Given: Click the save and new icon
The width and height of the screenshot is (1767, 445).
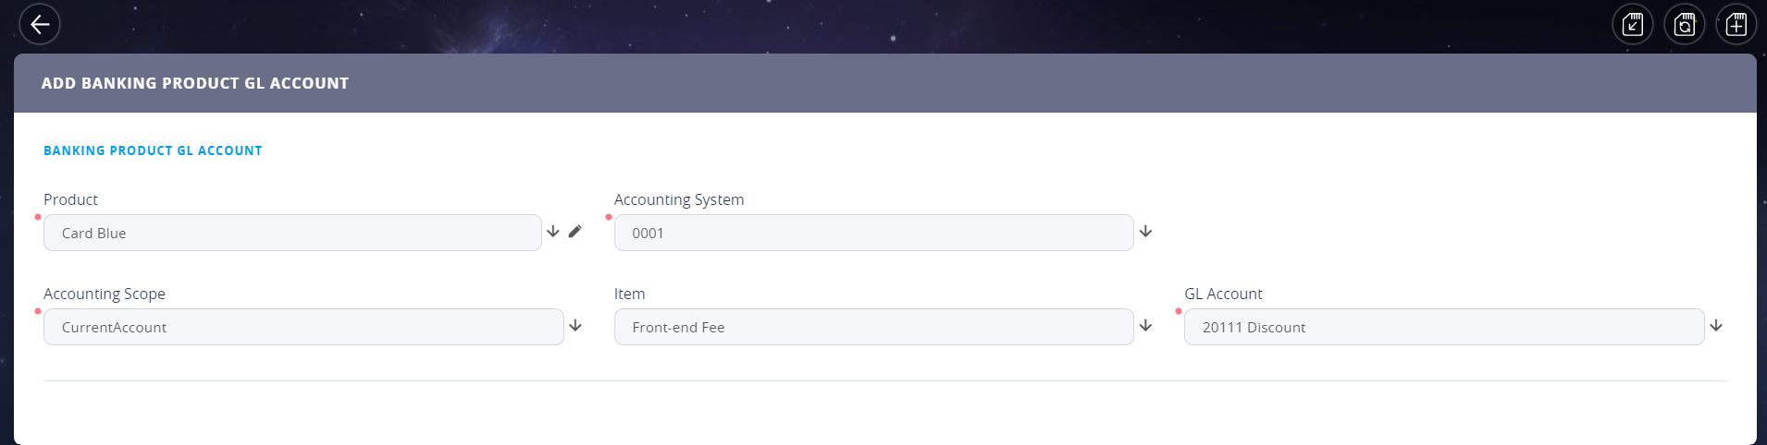Looking at the screenshot, I should pyautogui.click(x=1736, y=25).
